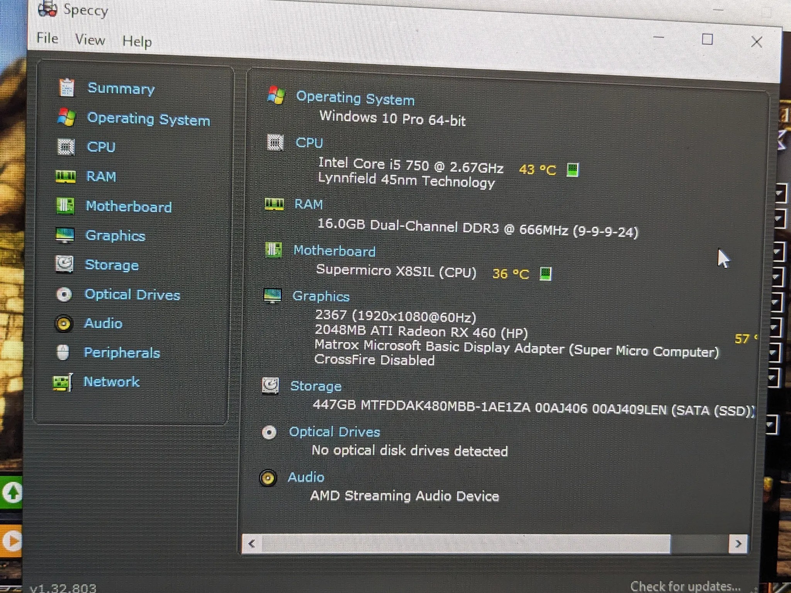Open the View menu
Image resolution: width=791 pixels, height=593 pixels.
(x=90, y=40)
